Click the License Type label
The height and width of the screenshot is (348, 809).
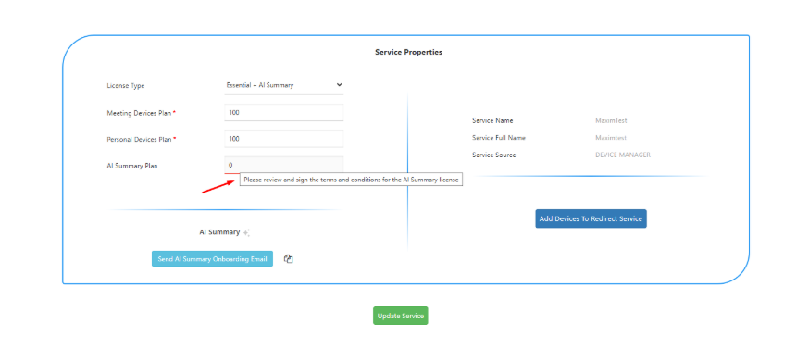[x=125, y=85]
